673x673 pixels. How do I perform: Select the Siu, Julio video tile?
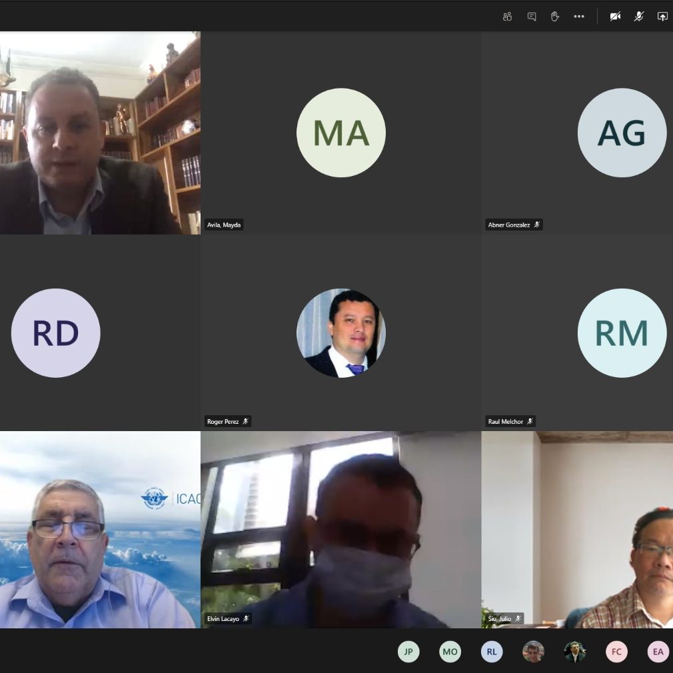(577, 530)
